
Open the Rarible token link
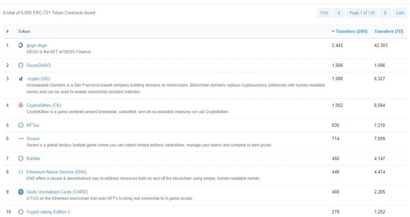(x=33, y=158)
